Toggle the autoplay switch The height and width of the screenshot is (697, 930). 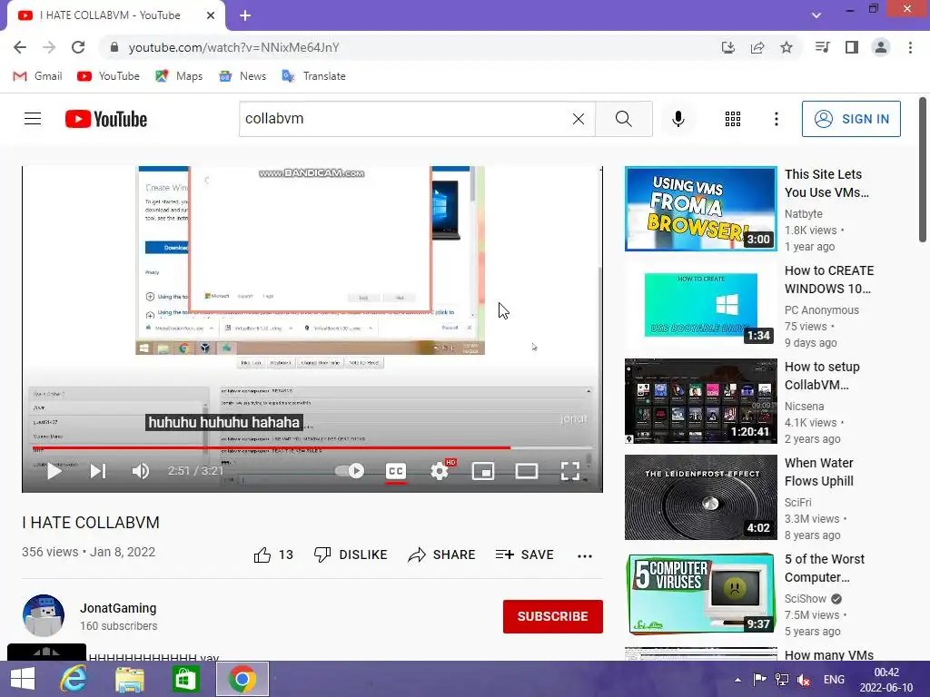point(350,471)
